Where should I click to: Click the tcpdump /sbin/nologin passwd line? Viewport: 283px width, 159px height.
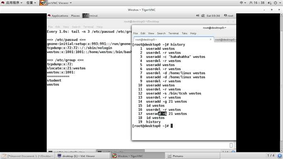coord(80,48)
